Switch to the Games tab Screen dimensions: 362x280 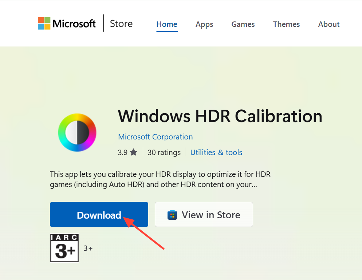click(x=243, y=24)
